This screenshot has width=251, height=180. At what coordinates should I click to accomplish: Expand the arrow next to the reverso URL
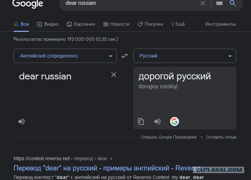pyautogui.click(x=111, y=159)
